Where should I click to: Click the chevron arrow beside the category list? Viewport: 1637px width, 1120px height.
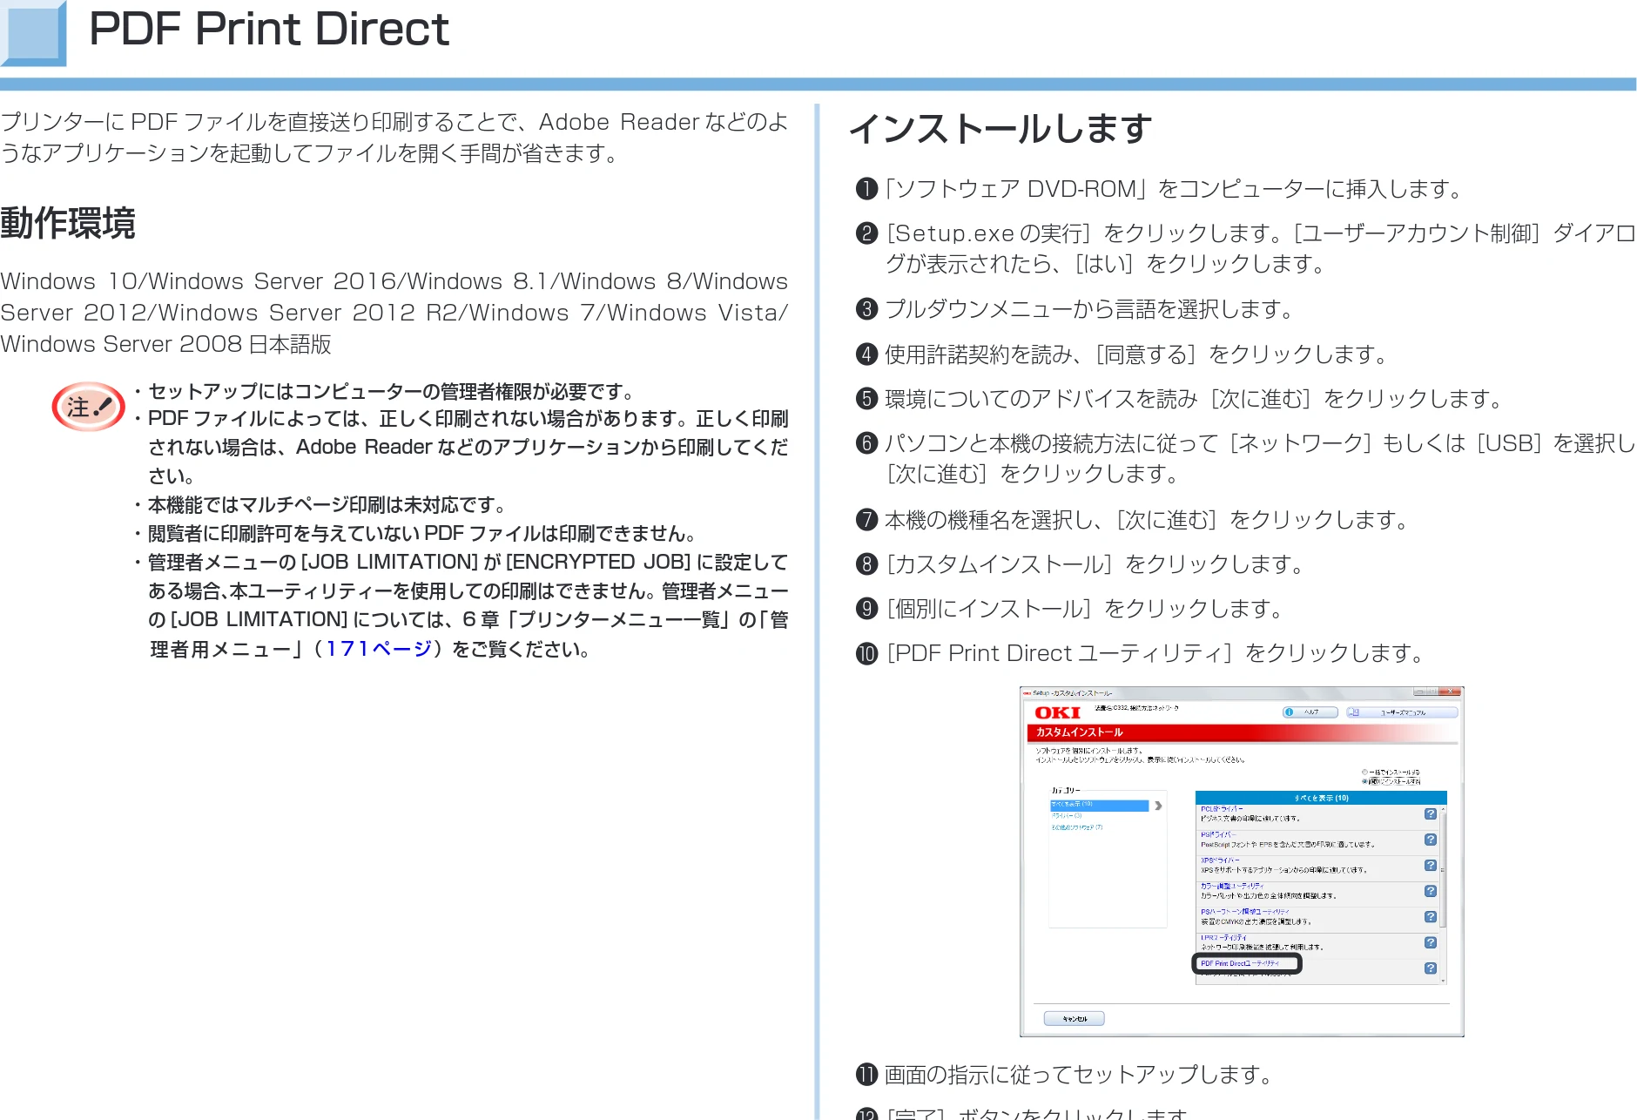point(1158,806)
